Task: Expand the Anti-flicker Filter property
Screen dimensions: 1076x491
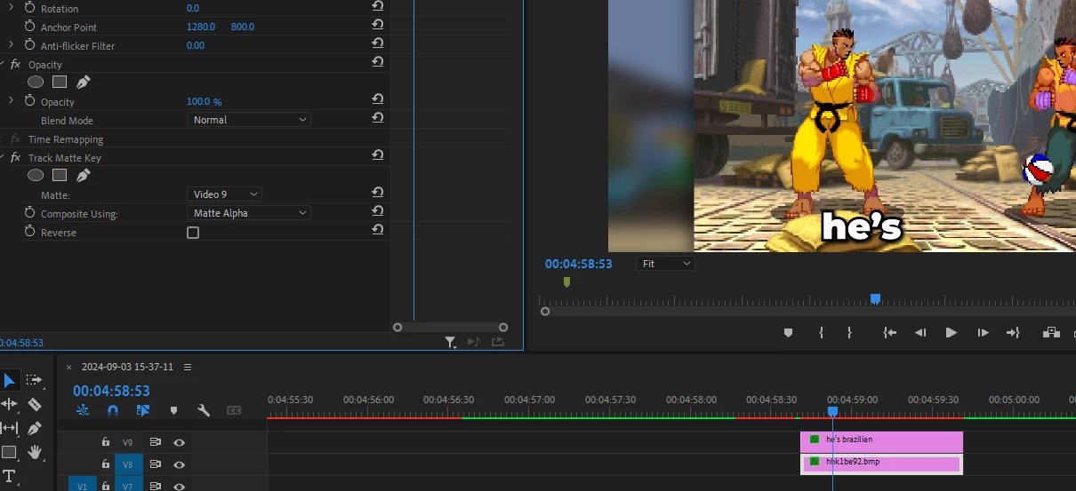Action: (11, 45)
